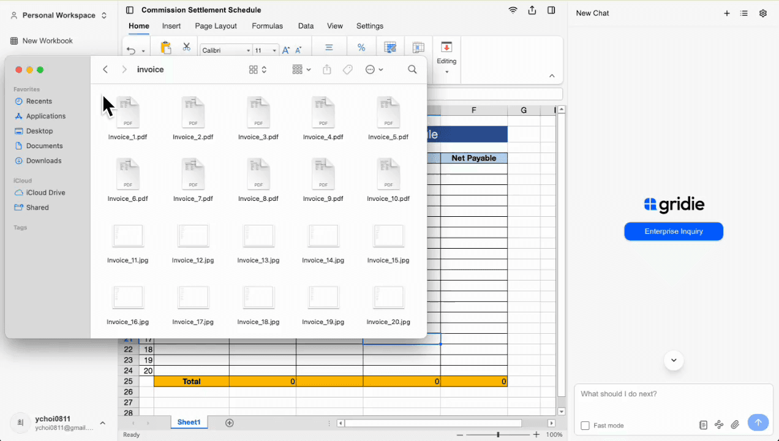Click the Enterprise Inquiry button
This screenshot has width=779, height=441.
674,232
